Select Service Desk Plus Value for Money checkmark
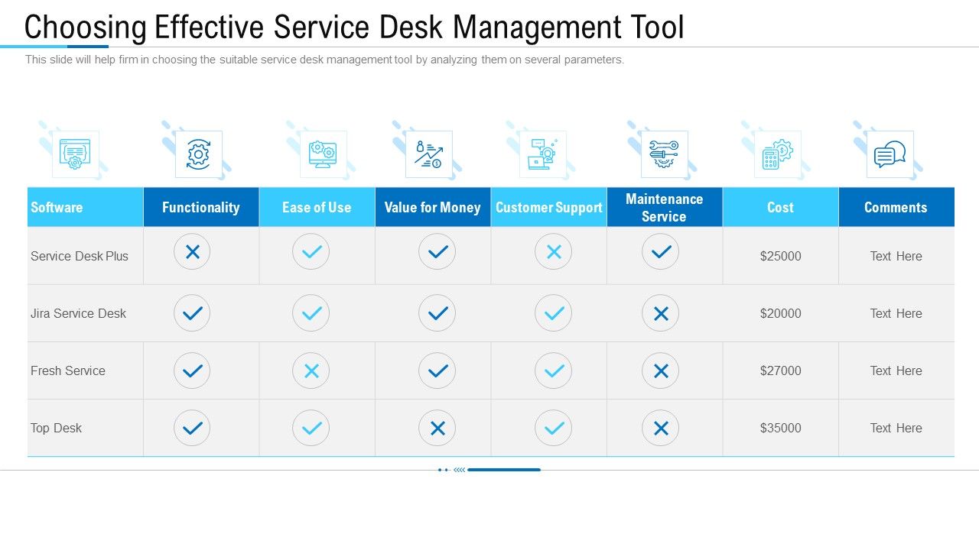The image size is (979, 550). 437,251
